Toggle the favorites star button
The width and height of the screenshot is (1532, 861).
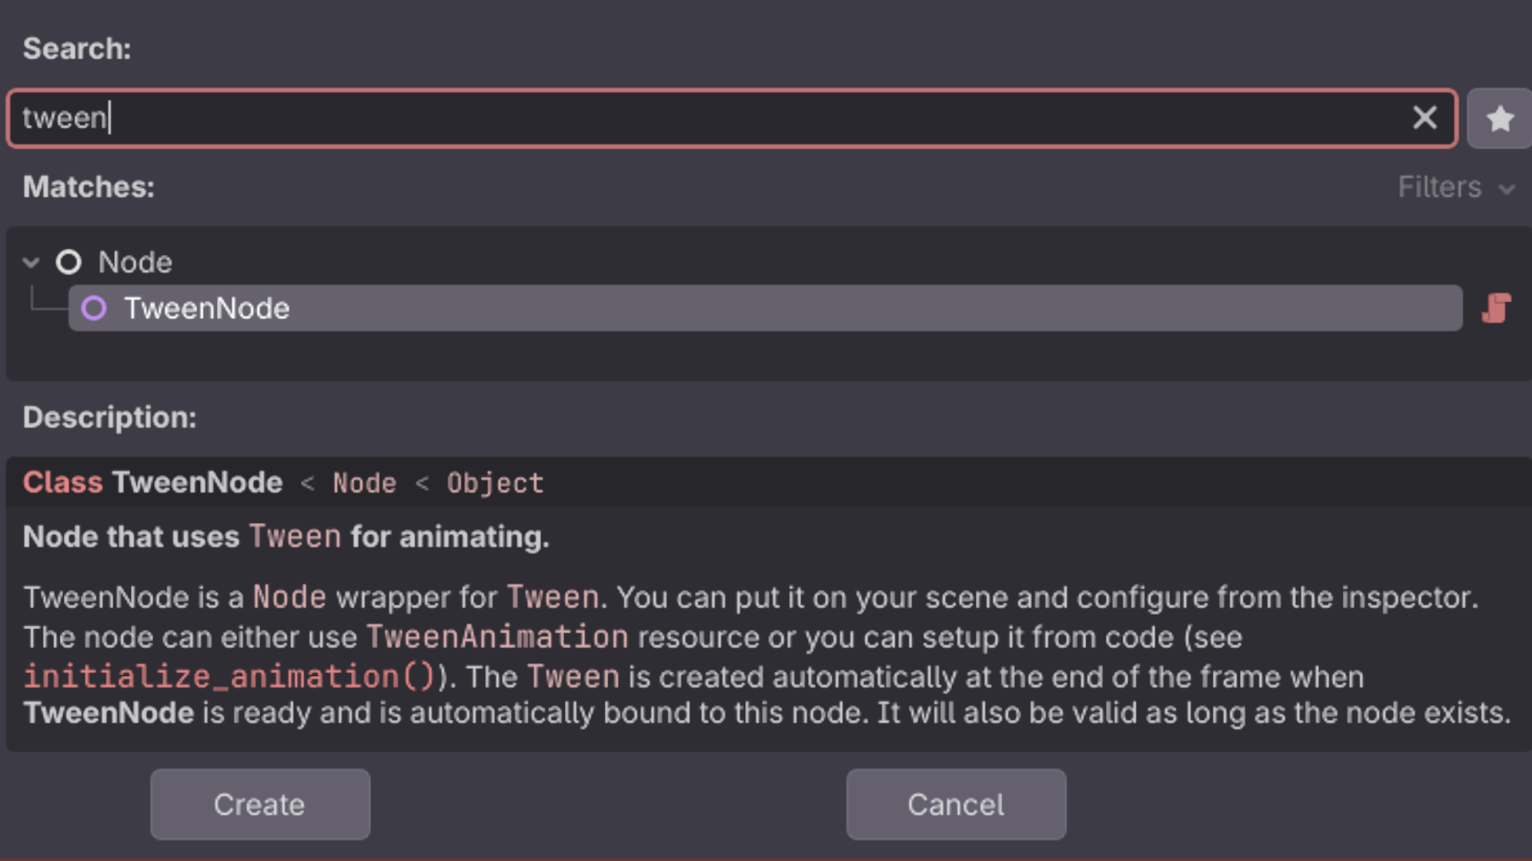[1500, 118]
